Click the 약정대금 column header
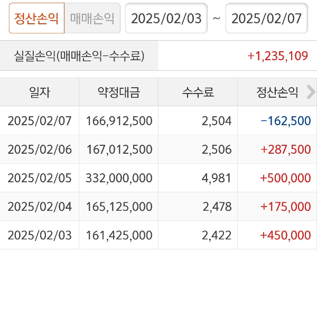 (x=119, y=92)
